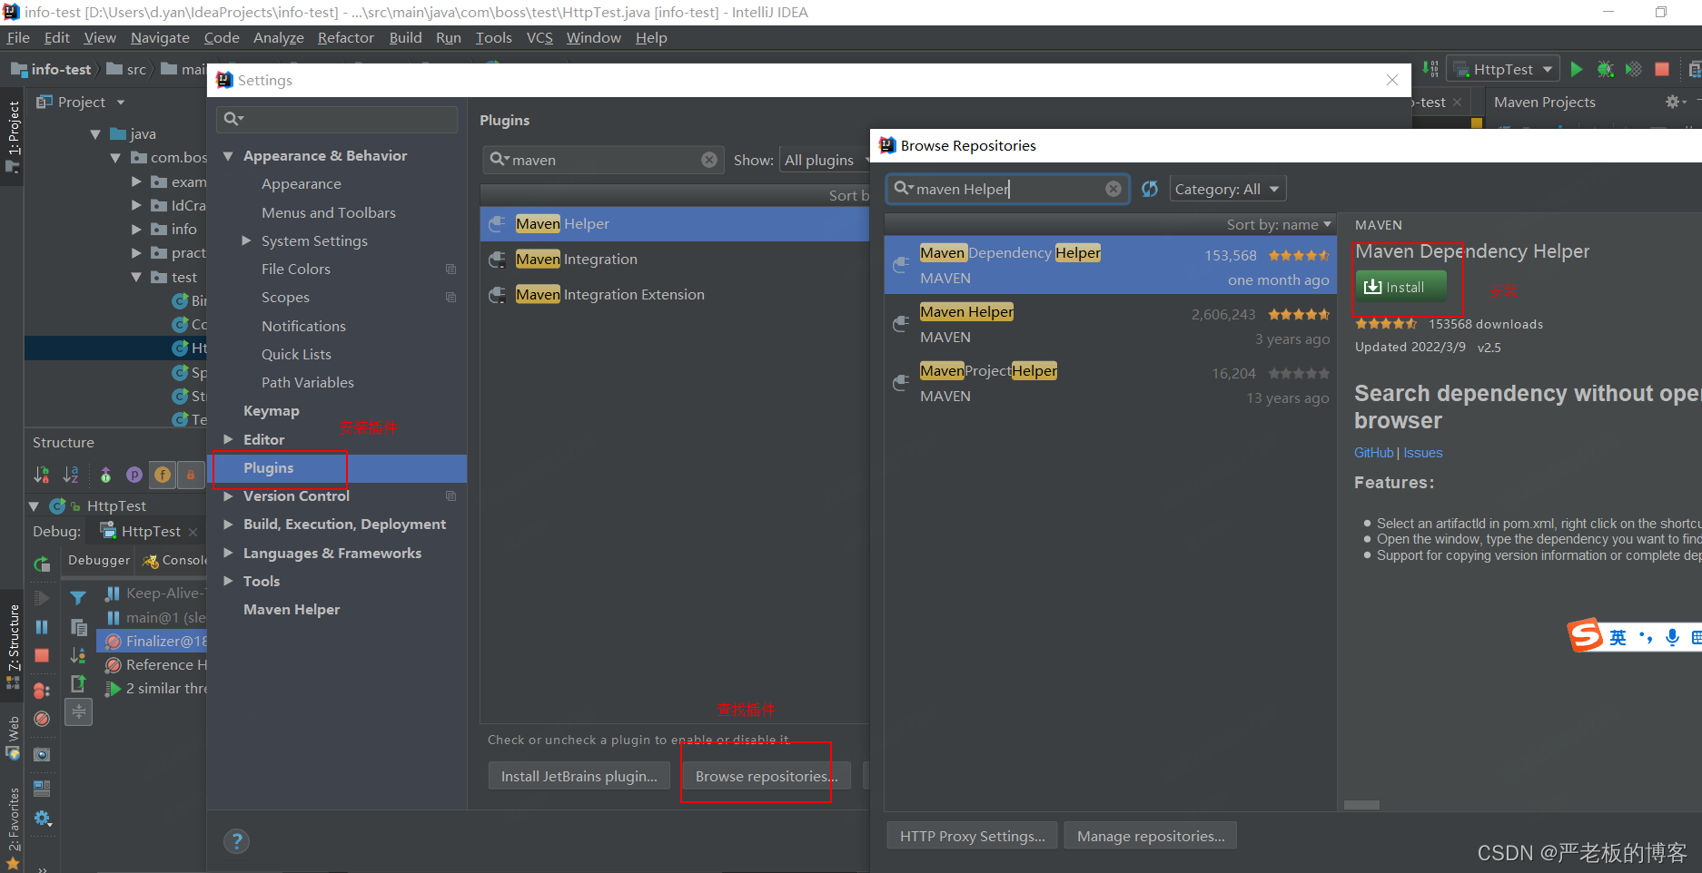Open the HttpTest run configuration dropdown

pos(1503,69)
